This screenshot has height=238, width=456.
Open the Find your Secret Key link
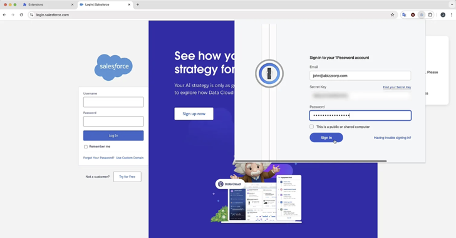(x=396, y=87)
